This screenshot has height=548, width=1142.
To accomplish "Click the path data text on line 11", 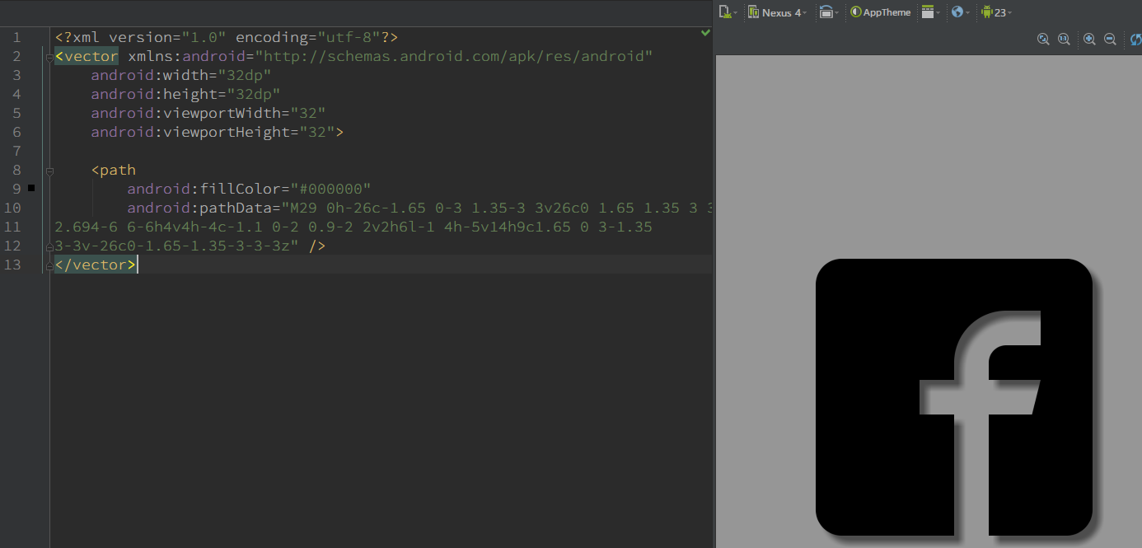I will [353, 227].
